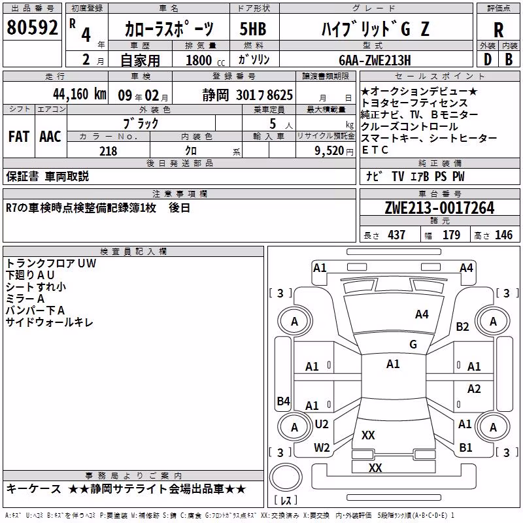The image size is (523, 523).
Task: Select G windshield mark on diagram
Action: (x=413, y=345)
